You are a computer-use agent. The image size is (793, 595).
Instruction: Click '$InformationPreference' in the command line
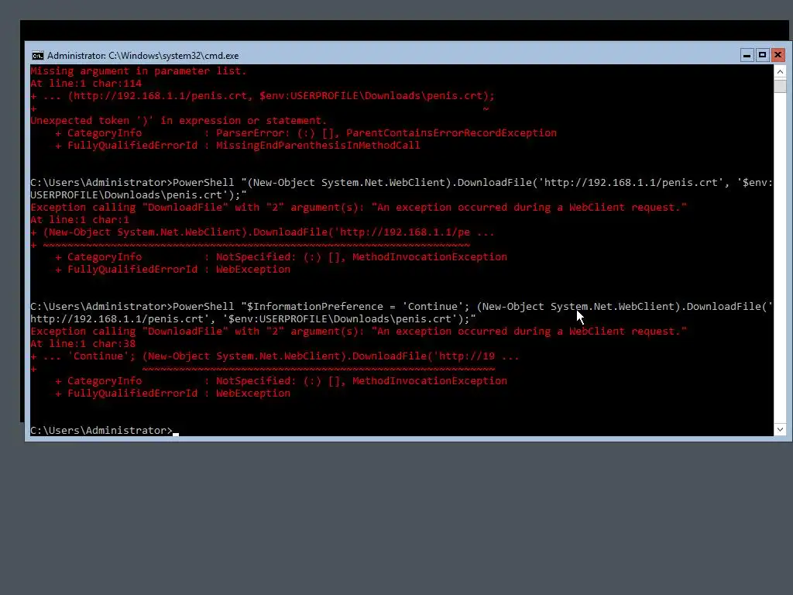click(314, 307)
